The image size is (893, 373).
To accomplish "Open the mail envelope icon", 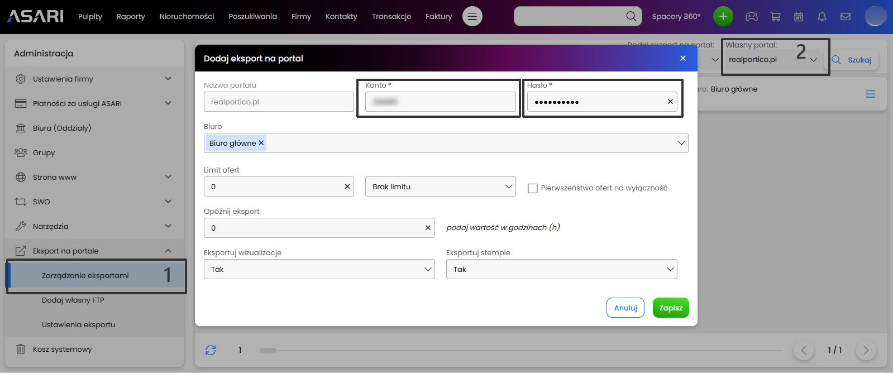I will 846,17.
